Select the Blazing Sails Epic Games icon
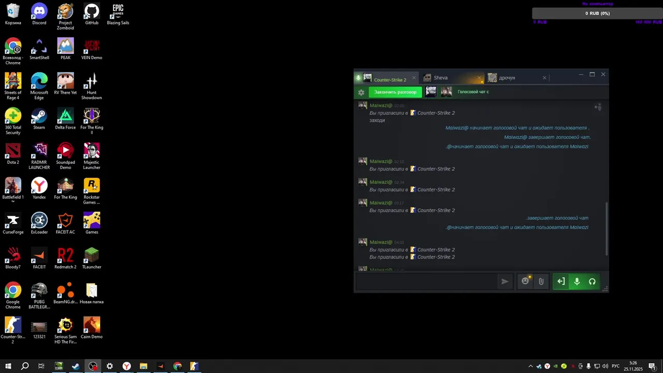Image resolution: width=663 pixels, height=373 pixels. tap(118, 14)
